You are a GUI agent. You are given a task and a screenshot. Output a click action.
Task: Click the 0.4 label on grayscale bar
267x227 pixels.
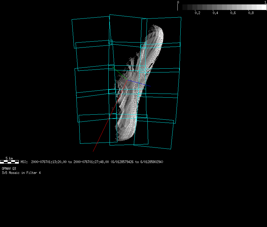pyautogui.click(x=215, y=13)
